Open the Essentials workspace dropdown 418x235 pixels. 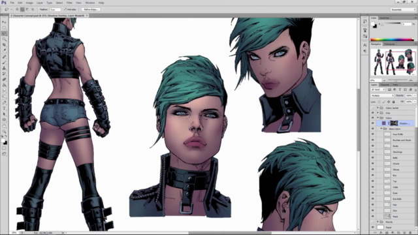pos(403,10)
